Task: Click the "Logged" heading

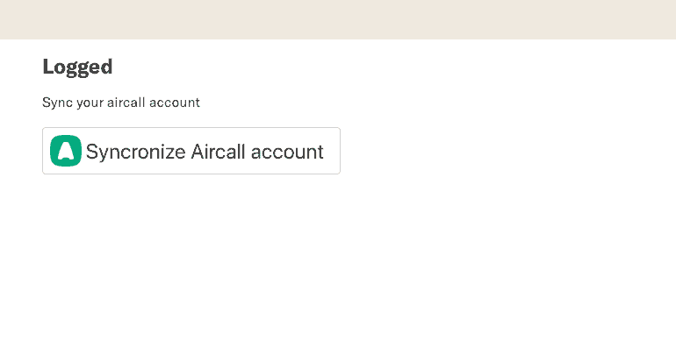Action: (x=77, y=67)
